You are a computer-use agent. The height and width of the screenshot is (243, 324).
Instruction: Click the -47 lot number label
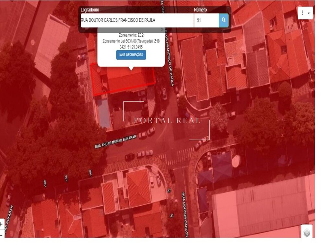(x=171, y=216)
